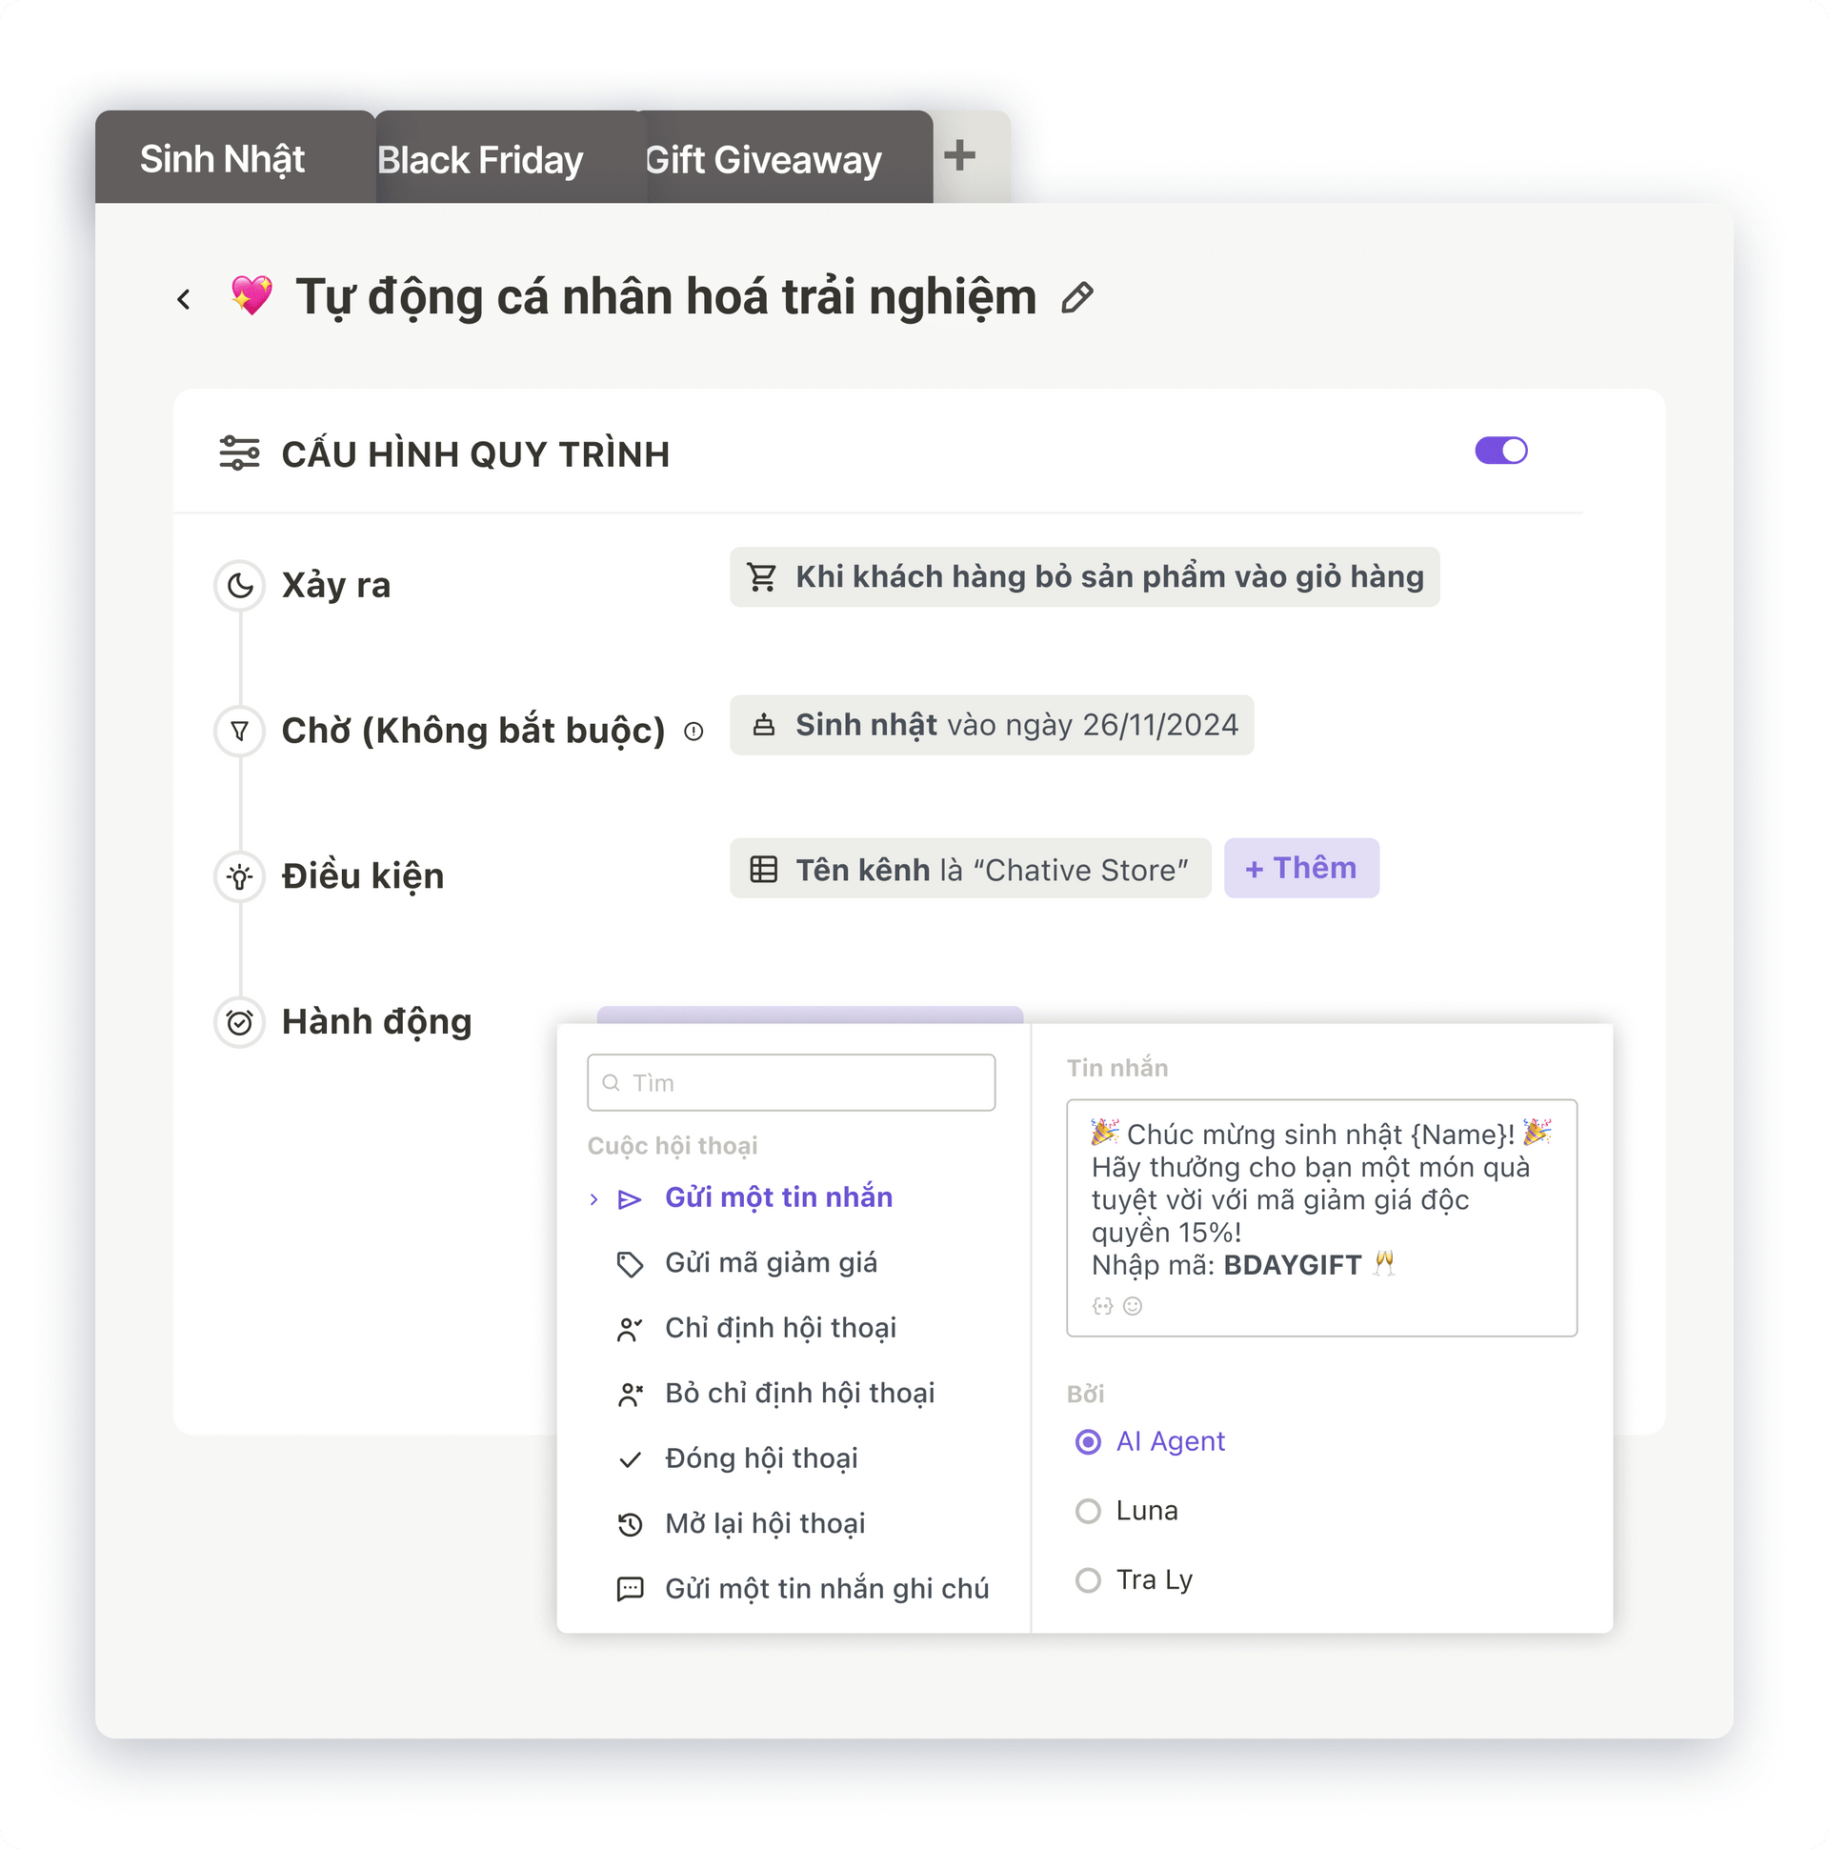Click the back navigation arrow icon
This screenshot has width=1829, height=1849.
pos(181,298)
